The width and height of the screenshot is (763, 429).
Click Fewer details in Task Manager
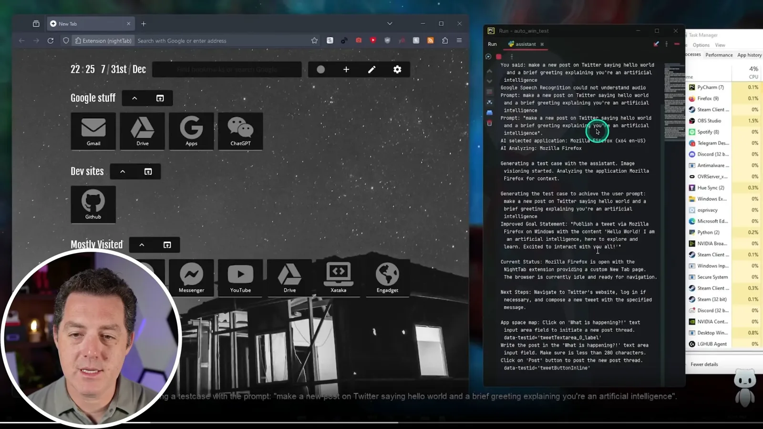point(704,364)
